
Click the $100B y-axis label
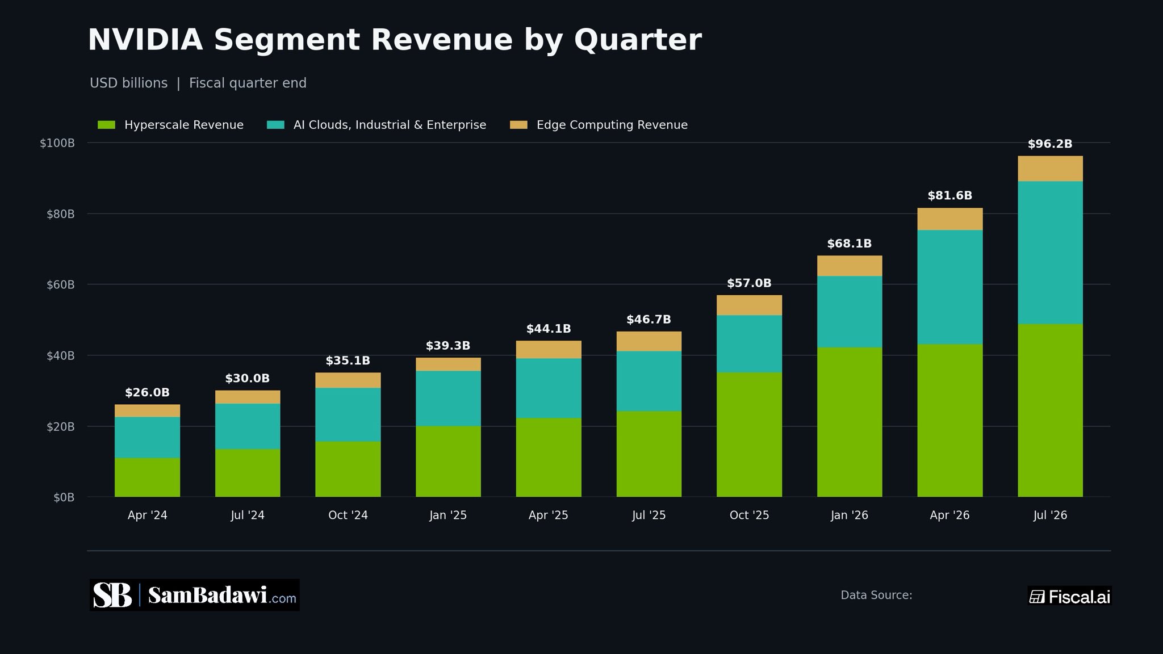click(57, 143)
